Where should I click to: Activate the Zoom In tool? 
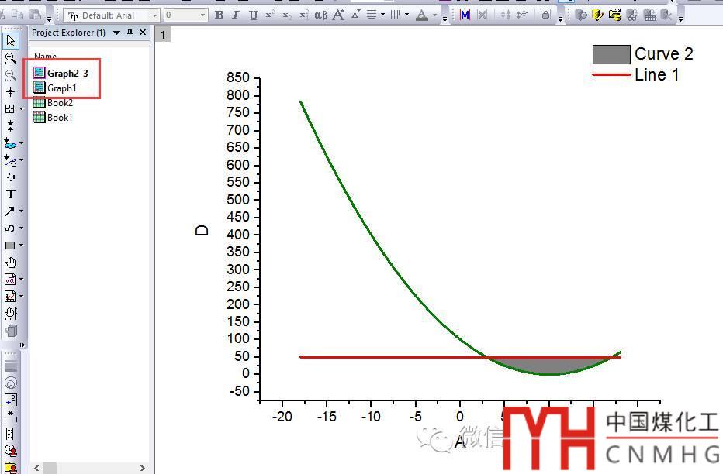(x=11, y=58)
